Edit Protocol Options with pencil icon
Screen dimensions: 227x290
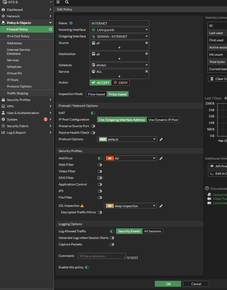coord(161,140)
